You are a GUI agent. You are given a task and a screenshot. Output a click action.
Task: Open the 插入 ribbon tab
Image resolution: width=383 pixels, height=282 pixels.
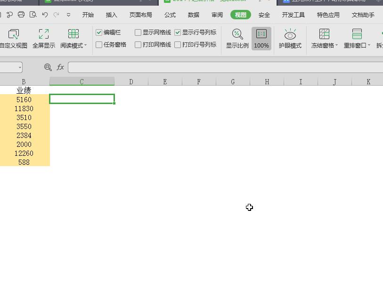point(111,15)
